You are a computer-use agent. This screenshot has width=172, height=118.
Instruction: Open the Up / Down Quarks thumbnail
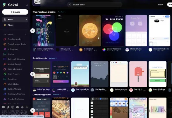click(113, 31)
